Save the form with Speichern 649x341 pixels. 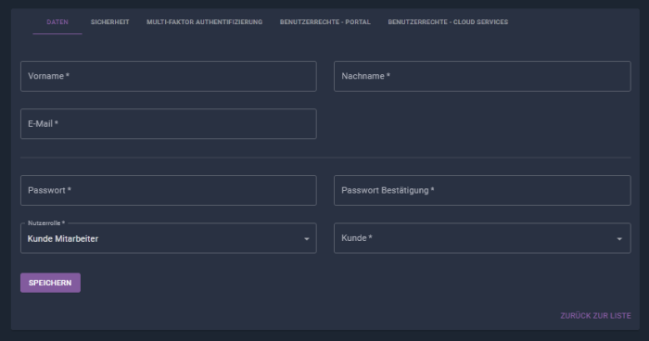click(x=50, y=283)
